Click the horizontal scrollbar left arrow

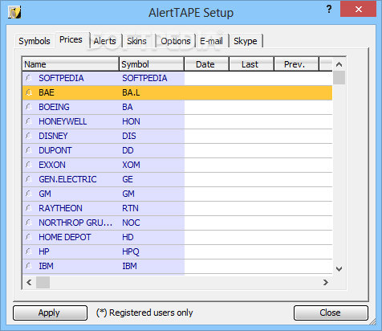click(x=29, y=282)
